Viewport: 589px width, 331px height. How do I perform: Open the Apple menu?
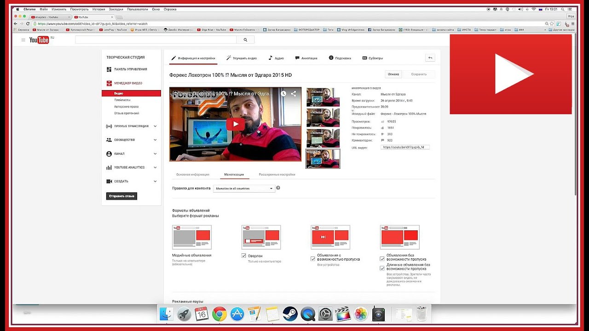click(17, 9)
